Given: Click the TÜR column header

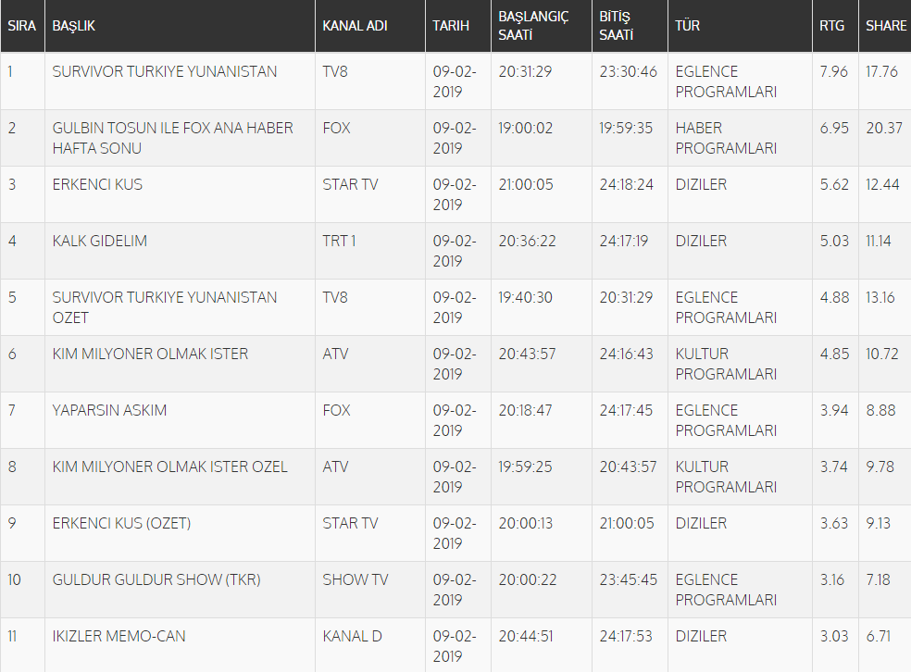Looking at the screenshot, I should coord(687,26).
